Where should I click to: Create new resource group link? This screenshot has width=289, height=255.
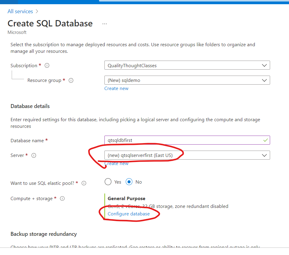(x=116, y=88)
